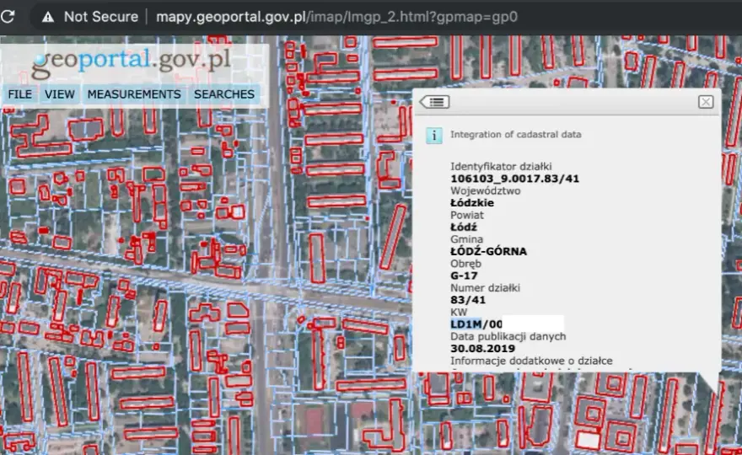This screenshot has height=455, width=742.
Task: Click 'Informacje dodatkowe o działce' label
Action: tap(531, 361)
